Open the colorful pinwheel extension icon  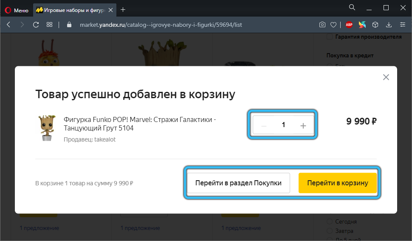click(x=362, y=25)
